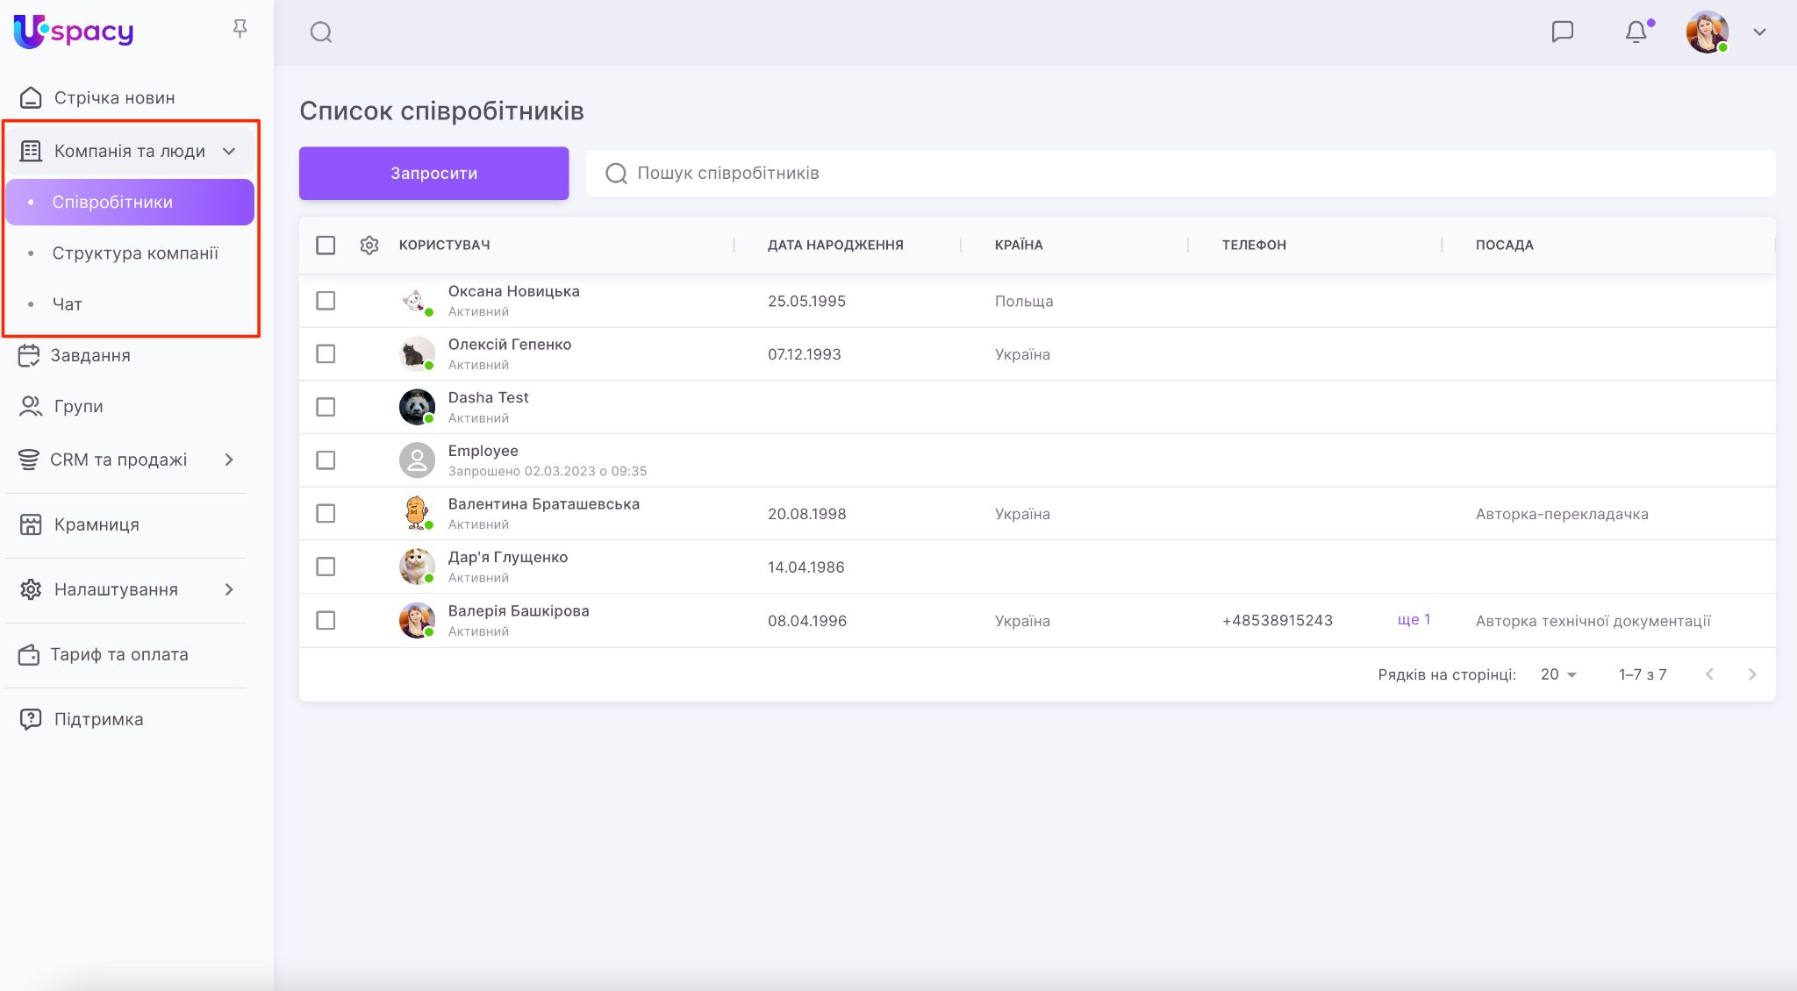Click the Uspacy logo

tap(74, 32)
